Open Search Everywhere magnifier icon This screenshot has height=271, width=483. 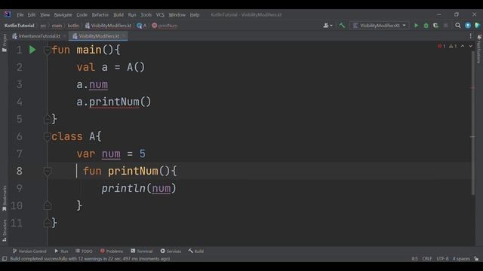click(x=458, y=26)
